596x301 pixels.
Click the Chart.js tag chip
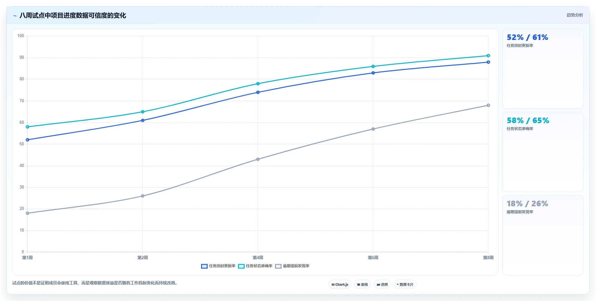click(x=340, y=284)
